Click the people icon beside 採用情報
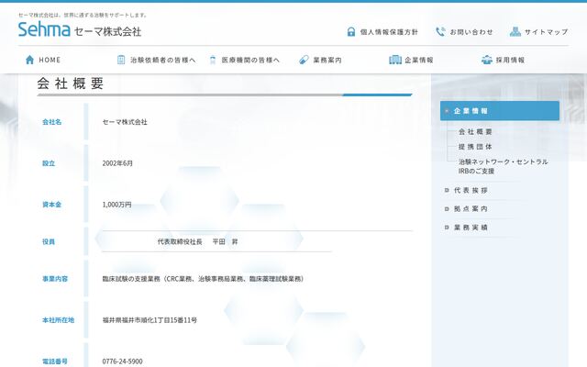This screenshot has width=587, height=367. point(487,60)
